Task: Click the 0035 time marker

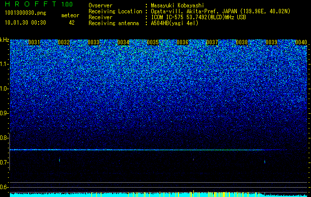Action: (153, 42)
